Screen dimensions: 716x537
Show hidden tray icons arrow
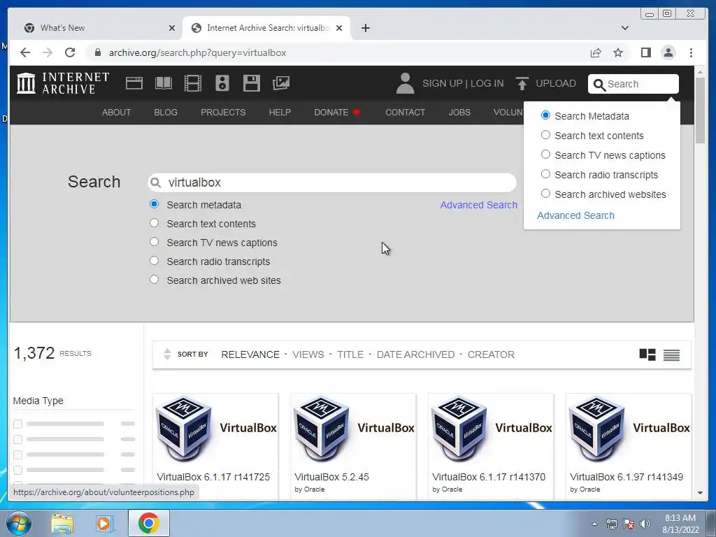pos(594,524)
